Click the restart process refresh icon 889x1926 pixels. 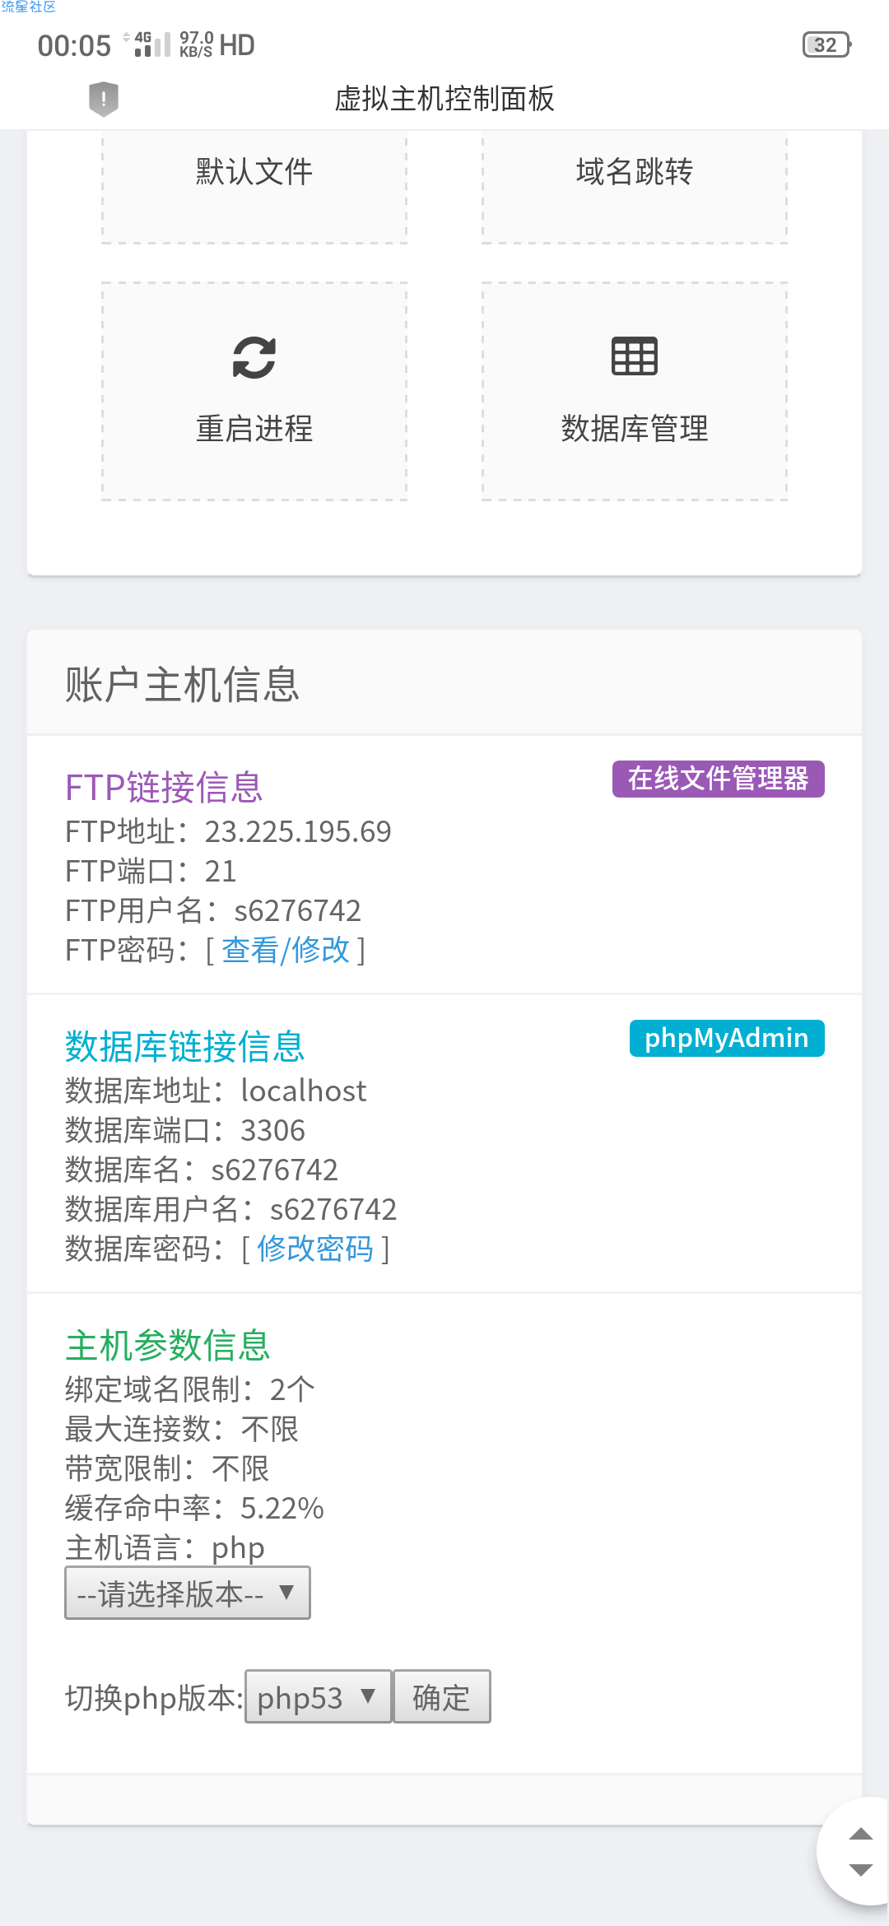tap(254, 357)
